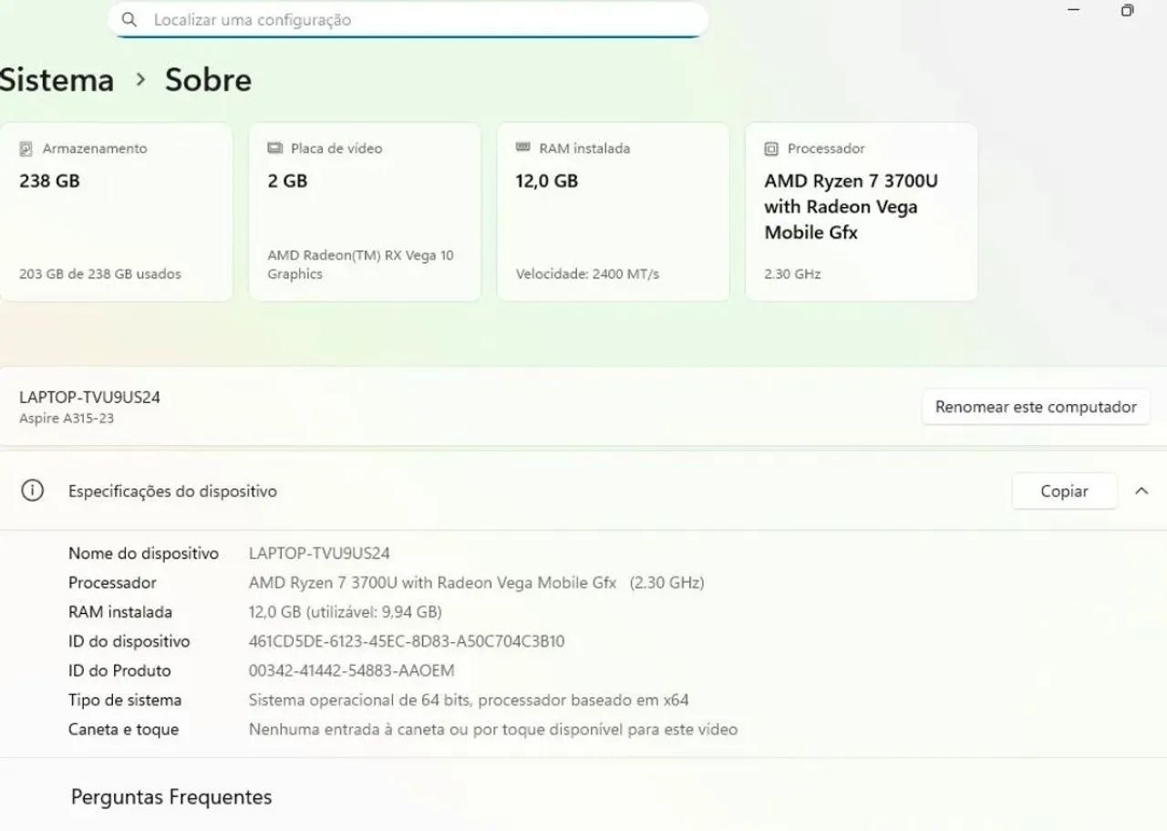The height and width of the screenshot is (831, 1167).
Task: Click the breadcrumb chevron after Sistema
Action: click(x=140, y=79)
